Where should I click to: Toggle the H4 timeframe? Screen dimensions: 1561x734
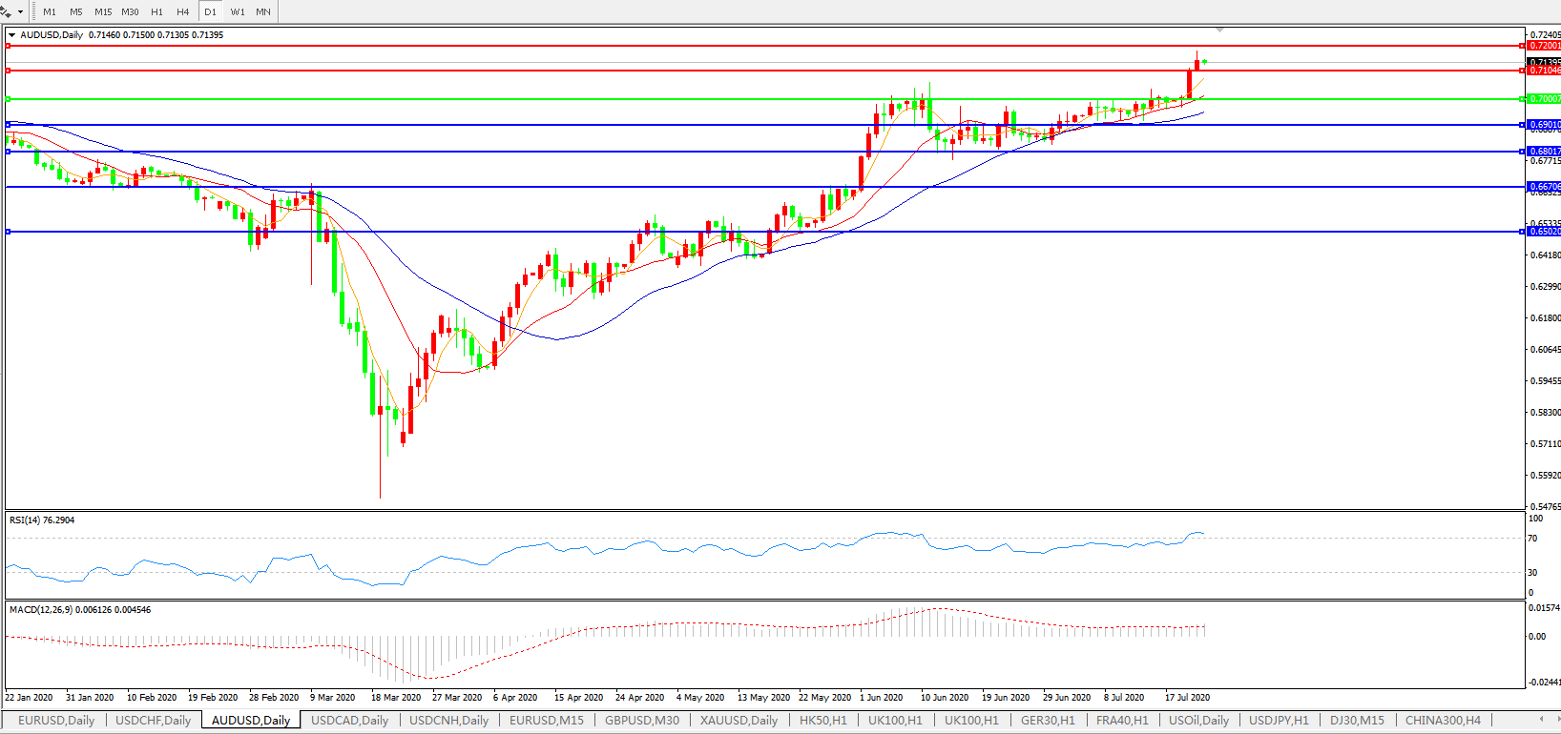click(182, 12)
